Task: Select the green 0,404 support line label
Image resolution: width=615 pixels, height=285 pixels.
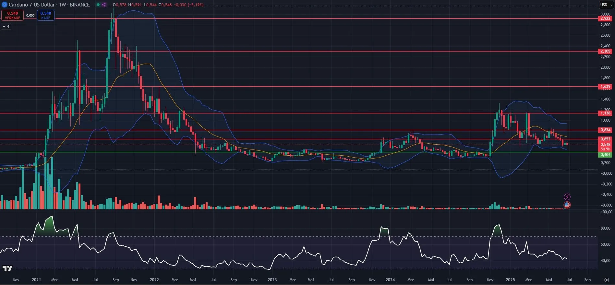Action: [x=605, y=155]
